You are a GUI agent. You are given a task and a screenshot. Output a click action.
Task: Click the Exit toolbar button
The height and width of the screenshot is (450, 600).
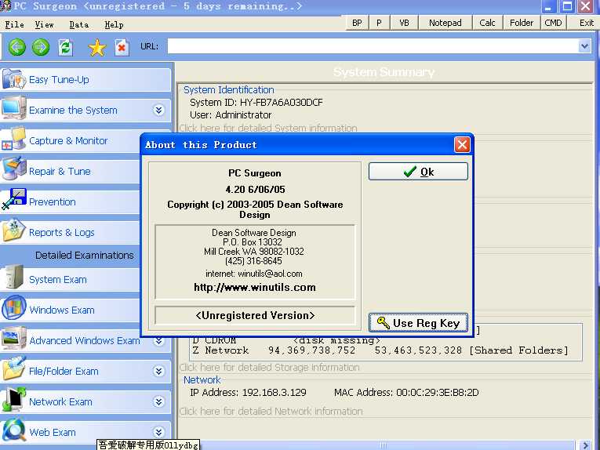[586, 23]
